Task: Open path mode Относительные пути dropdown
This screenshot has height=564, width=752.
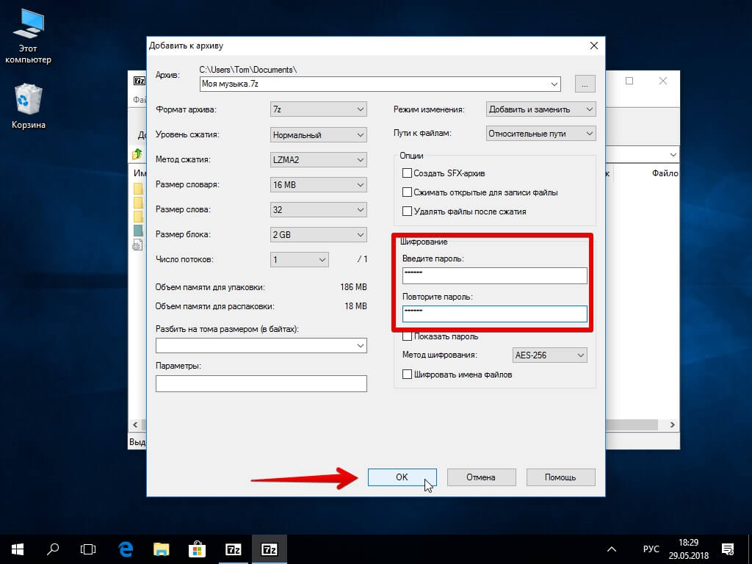Action: click(541, 134)
